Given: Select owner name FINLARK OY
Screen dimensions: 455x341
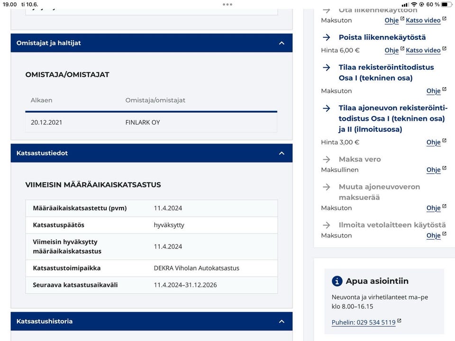Looking at the screenshot, I should pyautogui.click(x=143, y=122).
